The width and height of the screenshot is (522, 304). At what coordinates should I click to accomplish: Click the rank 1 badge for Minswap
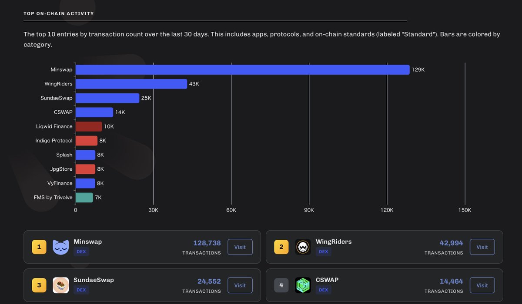click(x=39, y=247)
